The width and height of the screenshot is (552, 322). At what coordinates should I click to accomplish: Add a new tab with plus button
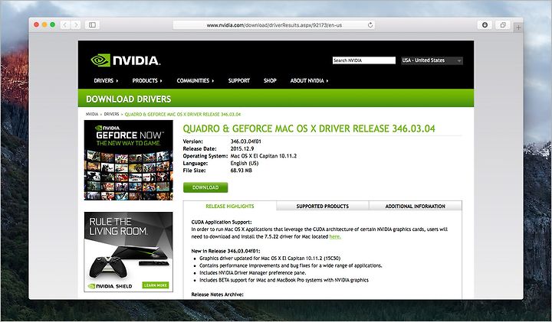click(x=518, y=28)
